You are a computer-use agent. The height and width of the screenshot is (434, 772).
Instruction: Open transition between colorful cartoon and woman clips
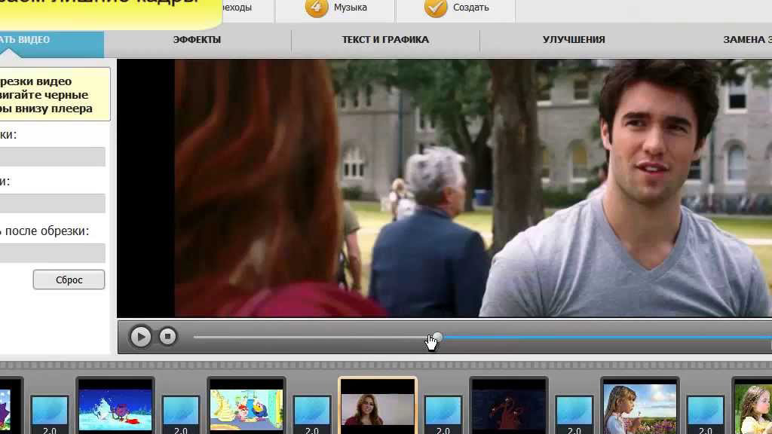(312, 415)
